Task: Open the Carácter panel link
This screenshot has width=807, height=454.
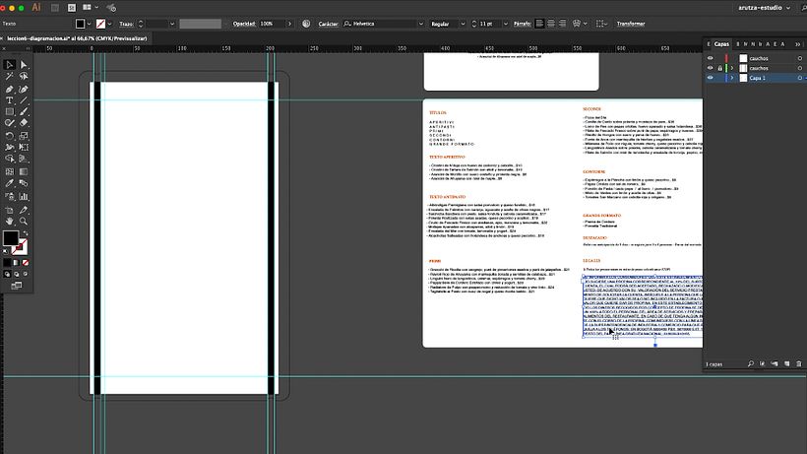Action: pyautogui.click(x=329, y=24)
